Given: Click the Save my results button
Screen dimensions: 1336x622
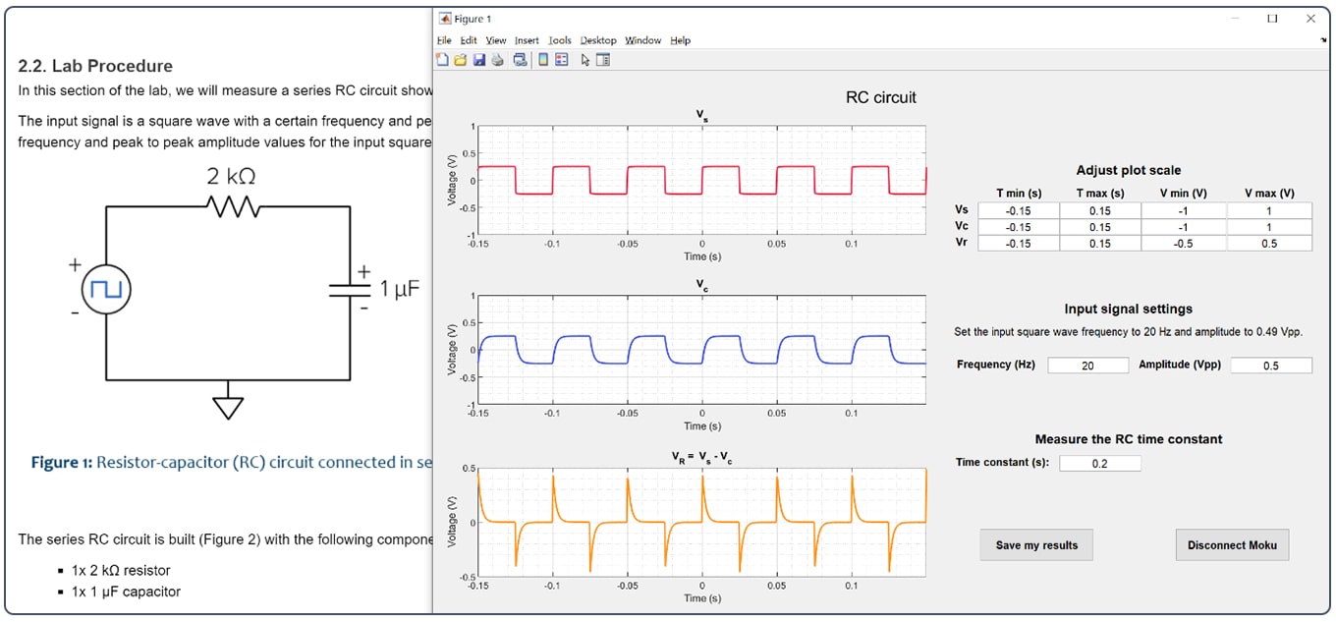Looking at the screenshot, I should 1036,545.
